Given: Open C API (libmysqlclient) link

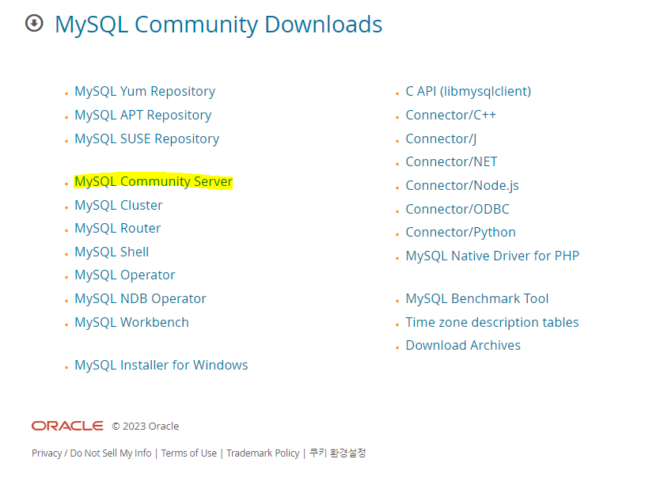Looking at the screenshot, I should tap(468, 92).
